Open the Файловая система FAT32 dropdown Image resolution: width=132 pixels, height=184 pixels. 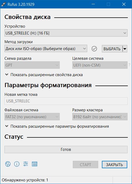point(32,117)
